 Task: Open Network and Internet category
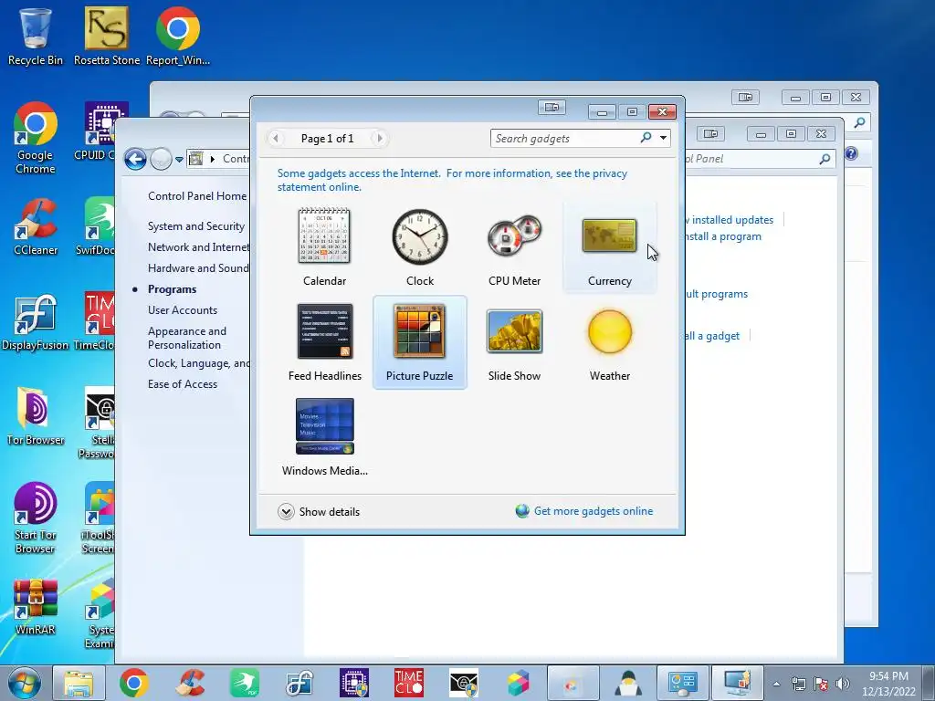pos(198,247)
